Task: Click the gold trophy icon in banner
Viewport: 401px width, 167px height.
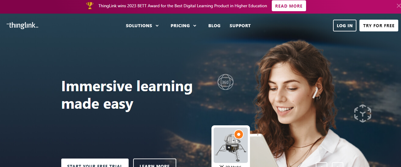Action: coord(90,6)
